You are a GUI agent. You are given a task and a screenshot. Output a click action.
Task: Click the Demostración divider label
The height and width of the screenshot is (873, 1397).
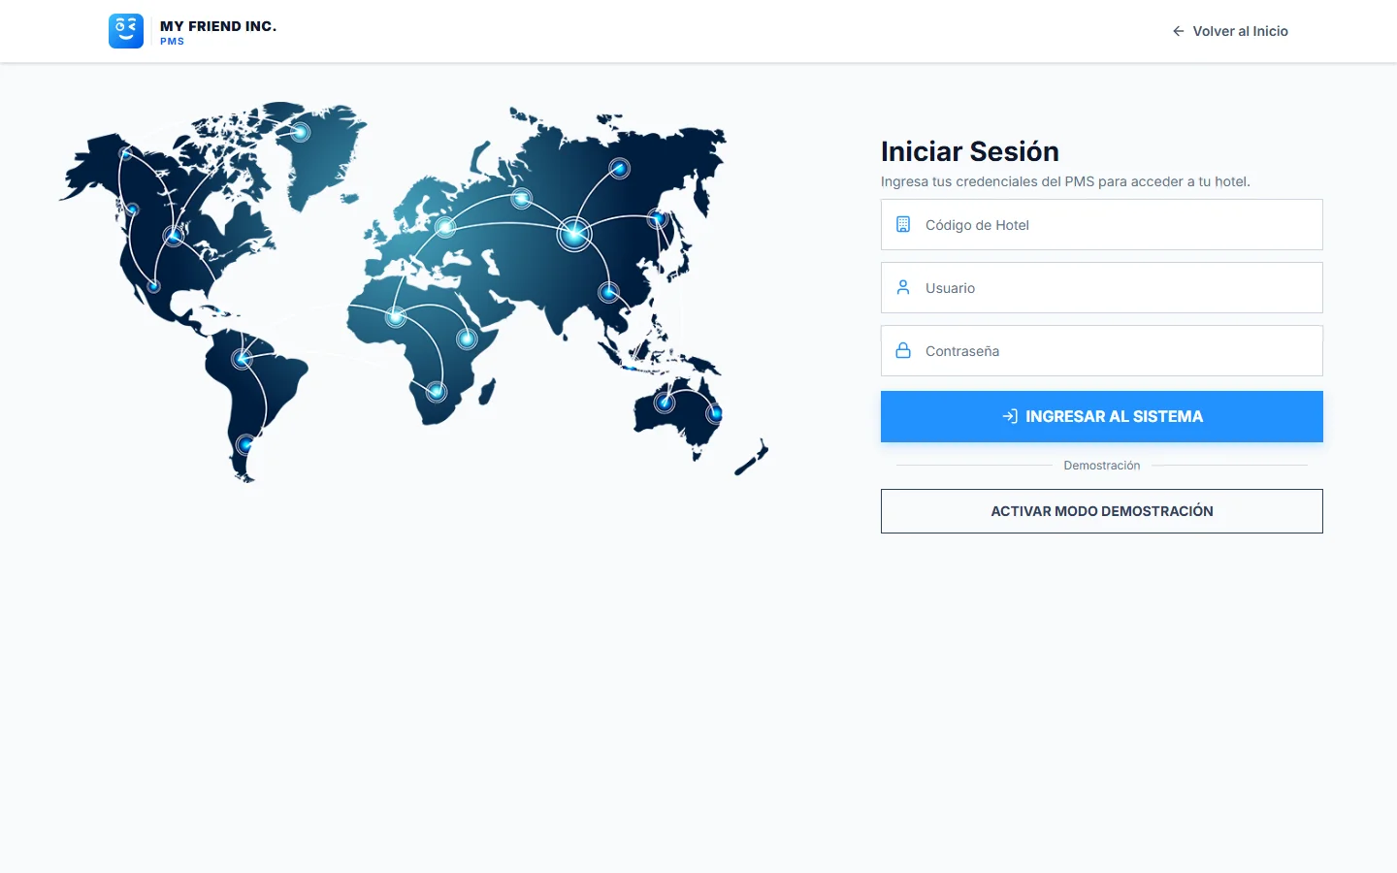[1102, 466]
